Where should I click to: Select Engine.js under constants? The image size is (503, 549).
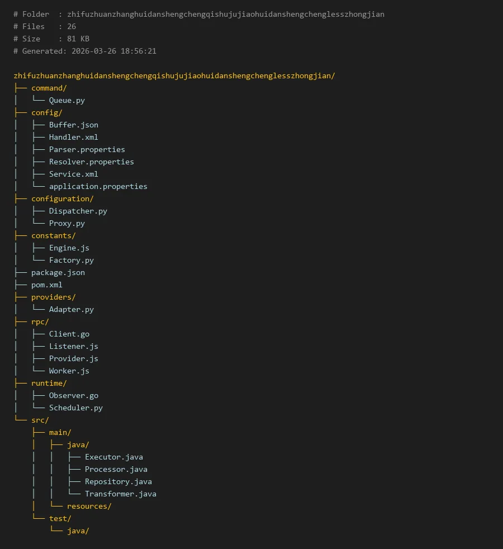[69, 248]
